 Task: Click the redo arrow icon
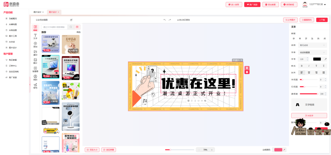170,20
